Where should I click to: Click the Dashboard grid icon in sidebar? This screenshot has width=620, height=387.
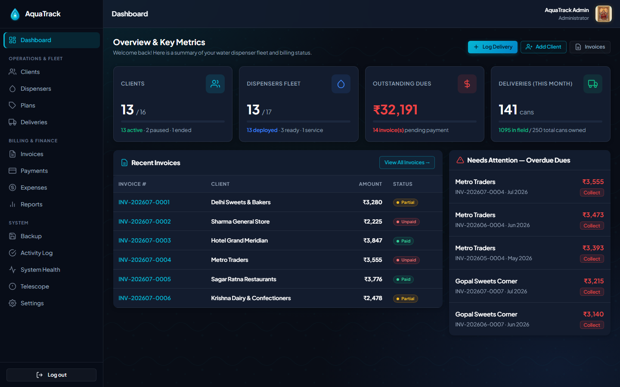pos(12,40)
